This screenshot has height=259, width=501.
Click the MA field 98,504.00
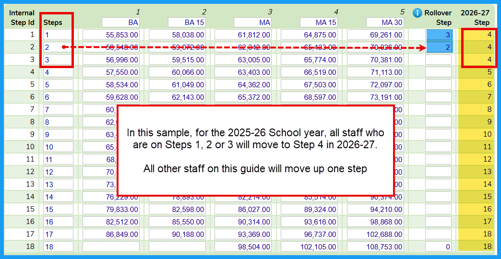(243, 247)
